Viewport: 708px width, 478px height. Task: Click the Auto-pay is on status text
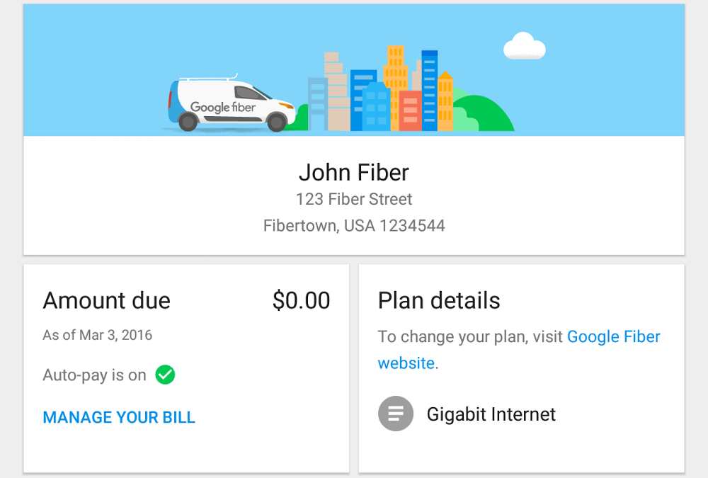94,375
